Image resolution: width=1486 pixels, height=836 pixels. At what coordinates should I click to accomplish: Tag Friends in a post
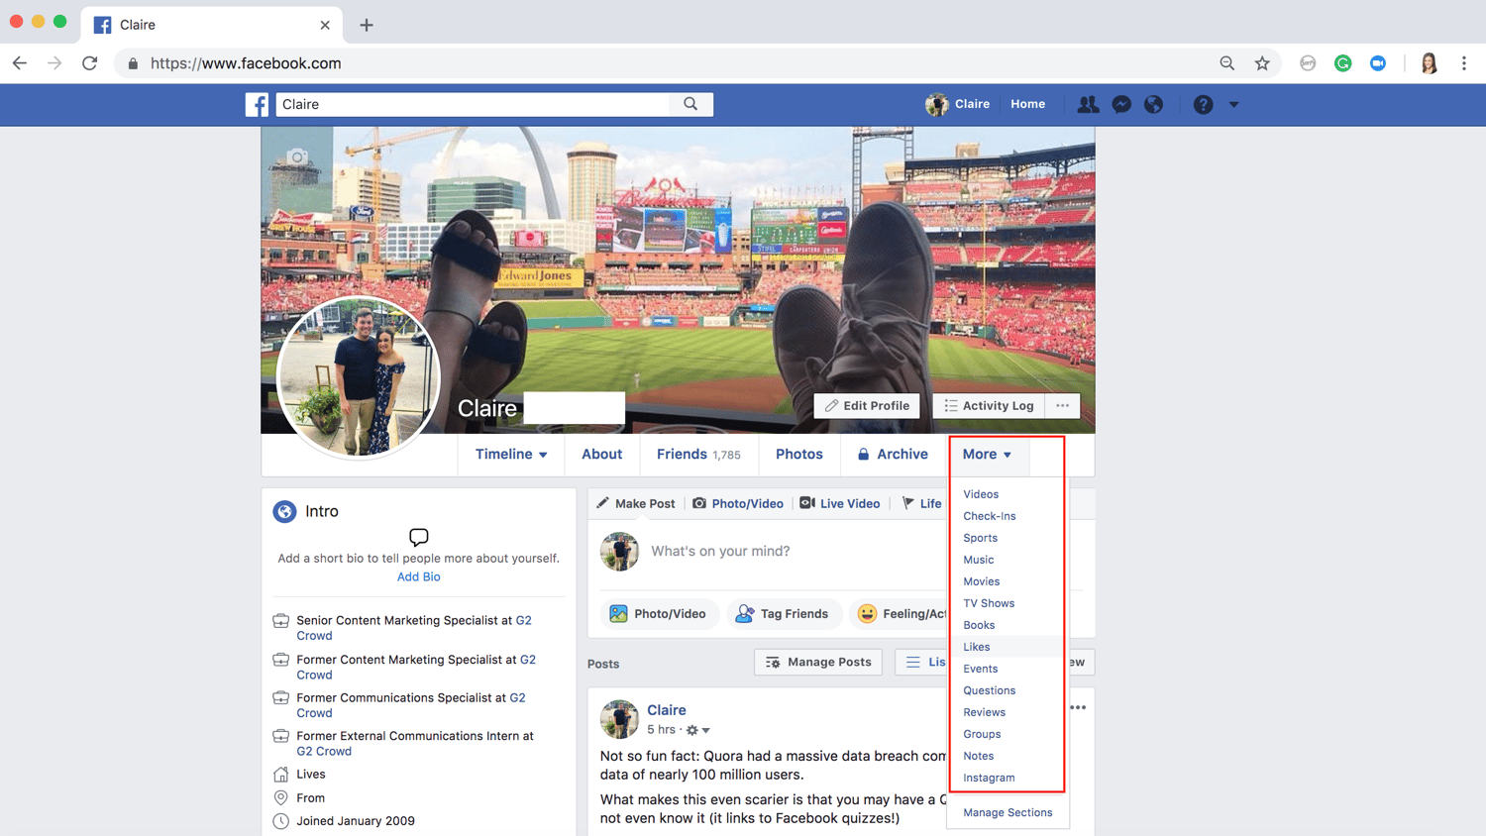[x=784, y=614]
